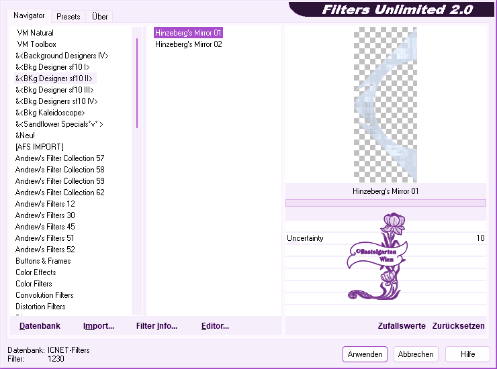Viewport: 497px width, 369px height.
Task: Apply filter with Anwenden button
Action: click(x=365, y=354)
